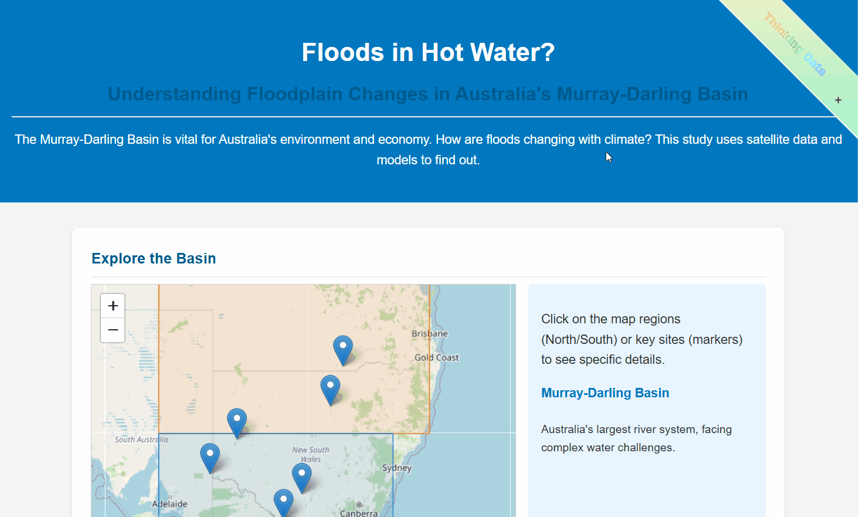
Task: Select the marker just above the blue South region
Action: pos(237,423)
